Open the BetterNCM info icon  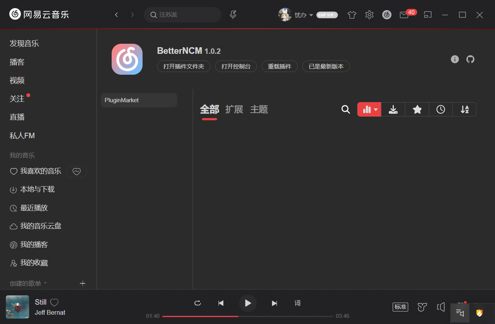(455, 59)
